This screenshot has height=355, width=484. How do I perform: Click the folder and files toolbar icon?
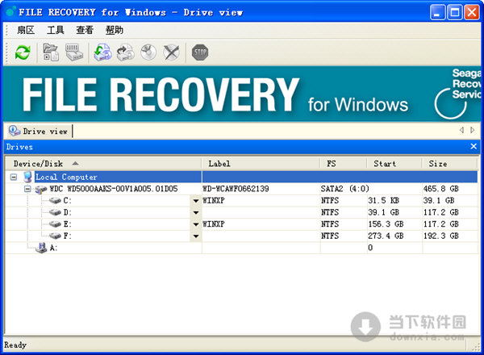pyautogui.click(x=51, y=52)
